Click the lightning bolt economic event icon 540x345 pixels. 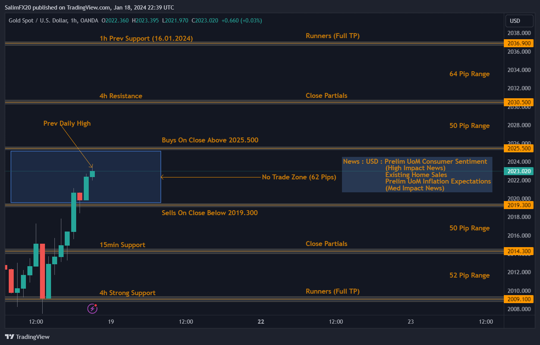click(x=93, y=308)
